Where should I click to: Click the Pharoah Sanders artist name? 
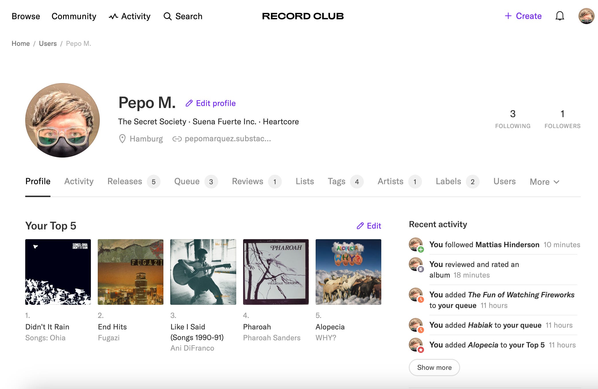272,338
